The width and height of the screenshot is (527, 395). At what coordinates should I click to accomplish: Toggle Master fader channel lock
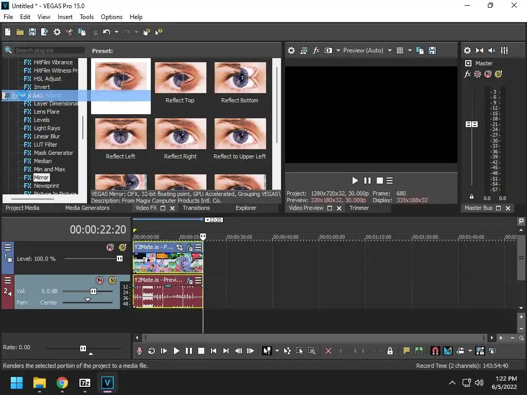click(471, 196)
